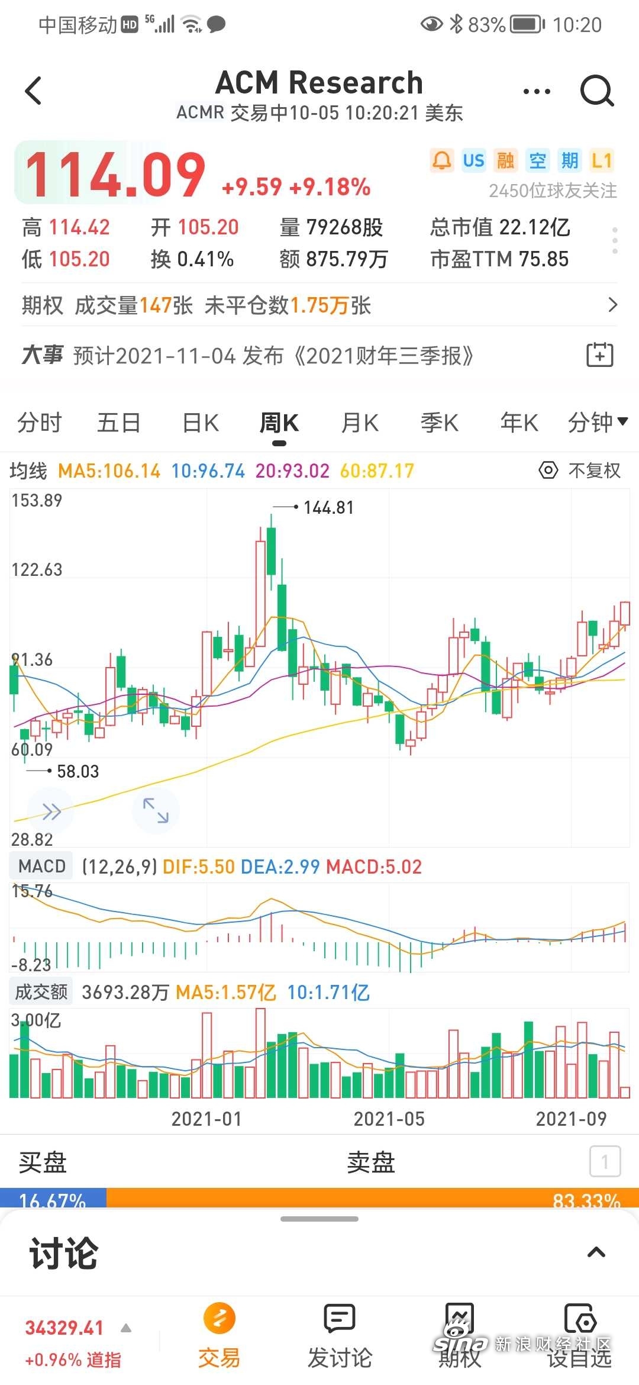
Task: Open the three-dot more options menu
Action: point(537,91)
